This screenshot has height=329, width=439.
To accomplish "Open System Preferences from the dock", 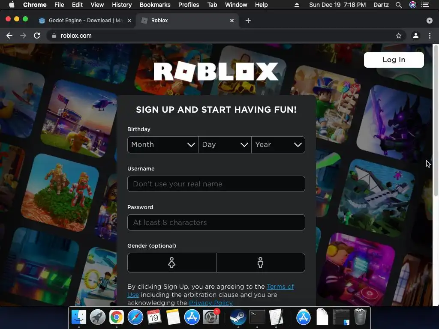I will click(211, 317).
